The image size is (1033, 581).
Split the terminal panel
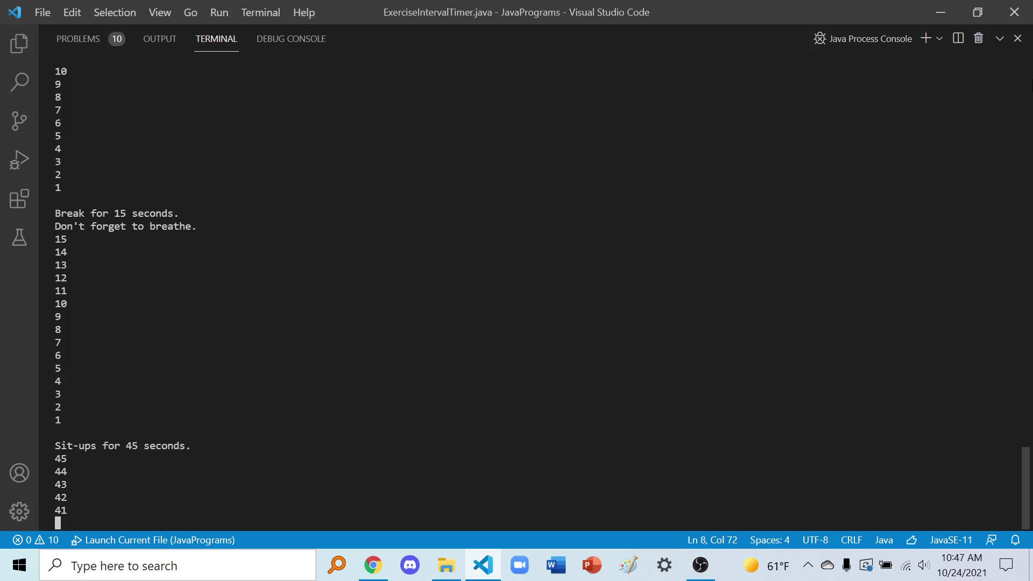click(x=958, y=38)
